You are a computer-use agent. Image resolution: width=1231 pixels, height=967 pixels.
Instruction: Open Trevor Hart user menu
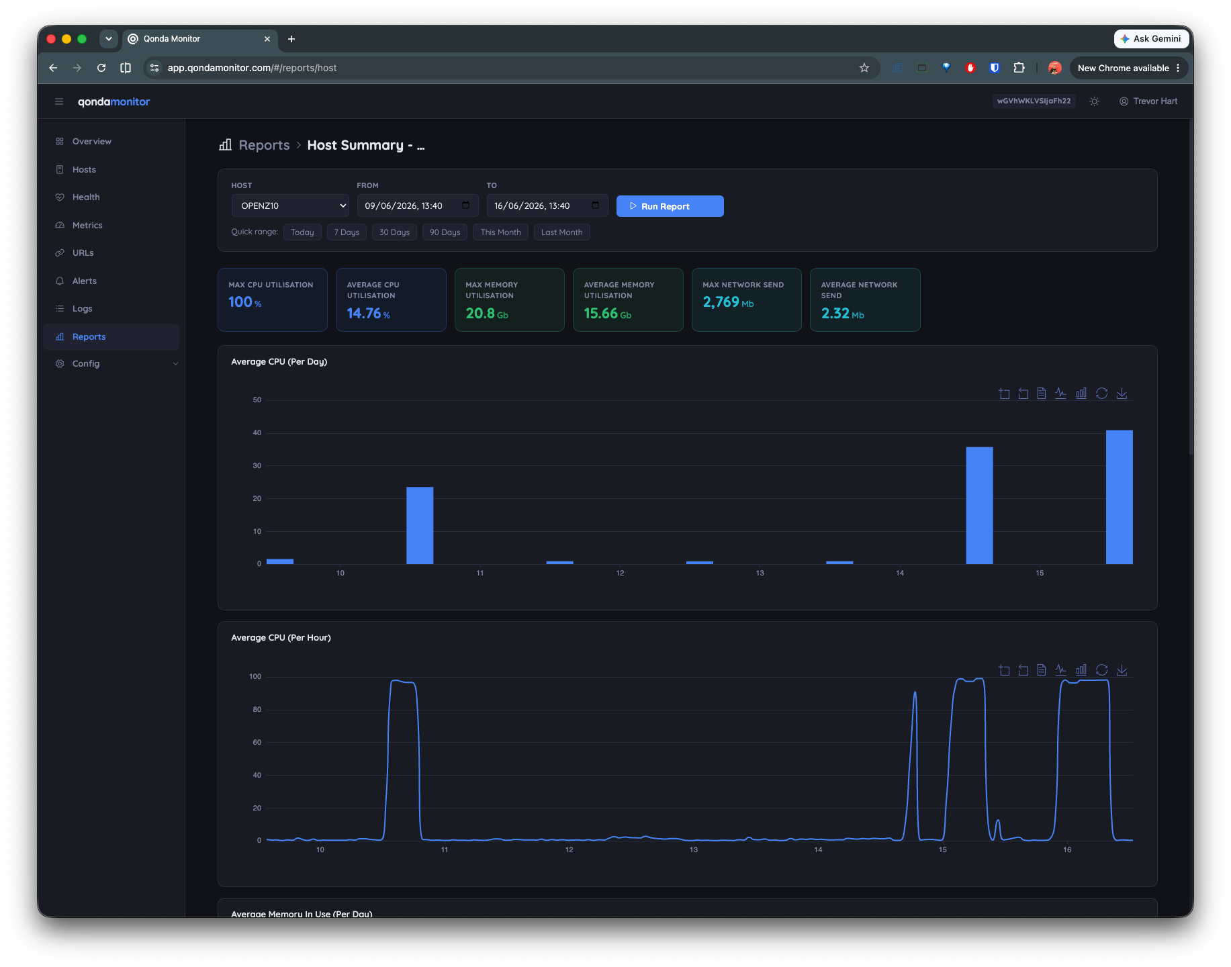click(1148, 101)
